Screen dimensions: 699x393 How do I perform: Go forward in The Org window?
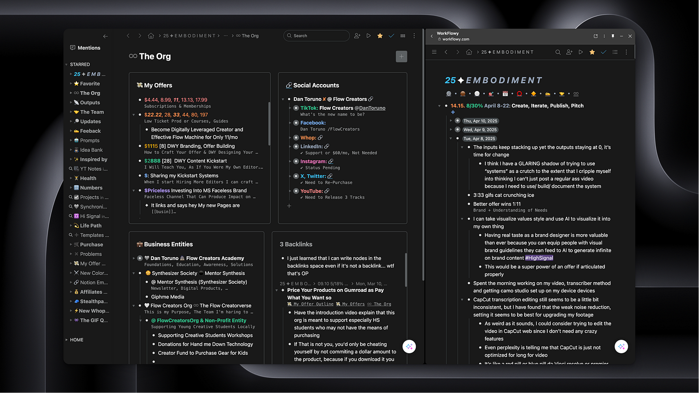click(140, 36)
